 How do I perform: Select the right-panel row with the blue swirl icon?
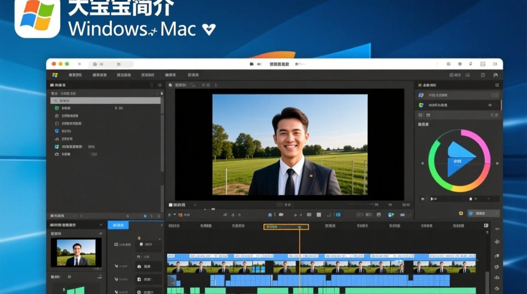[x=458, y=95]
